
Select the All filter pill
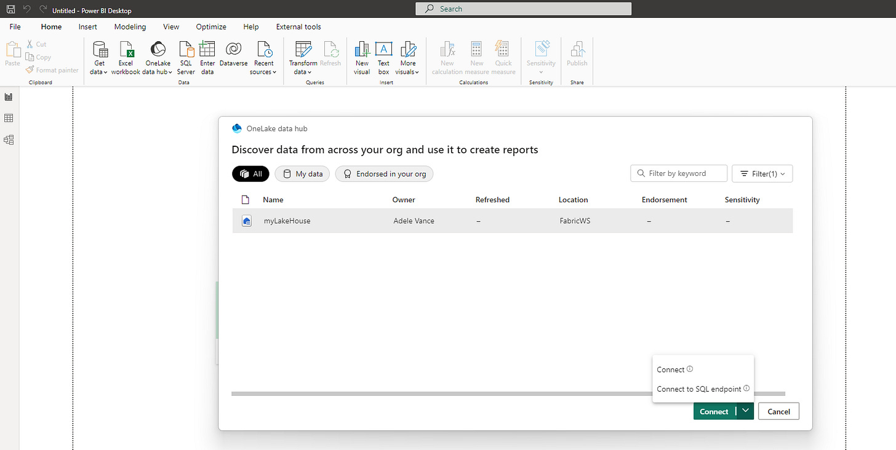pos(250,174)
